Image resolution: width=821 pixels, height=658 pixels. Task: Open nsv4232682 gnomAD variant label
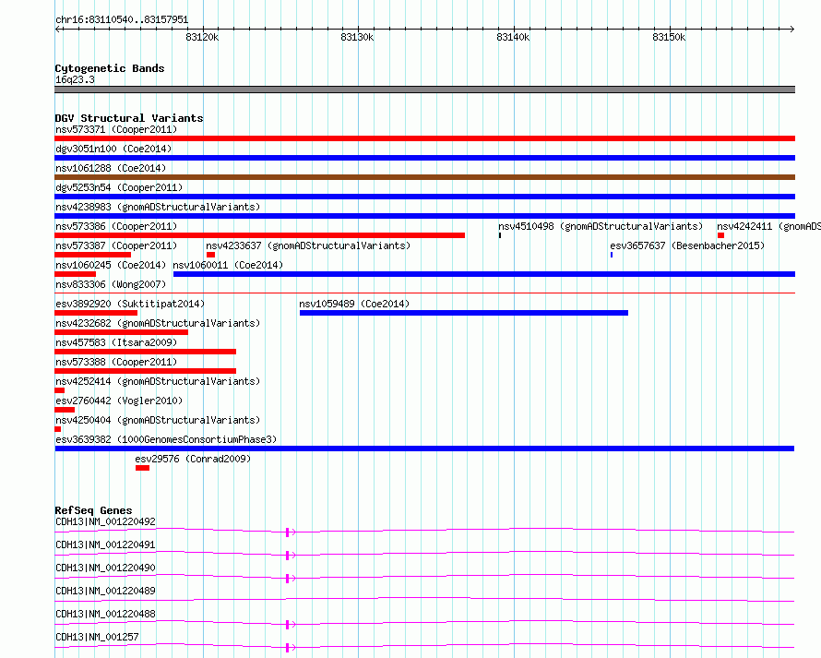coord(158,323)
